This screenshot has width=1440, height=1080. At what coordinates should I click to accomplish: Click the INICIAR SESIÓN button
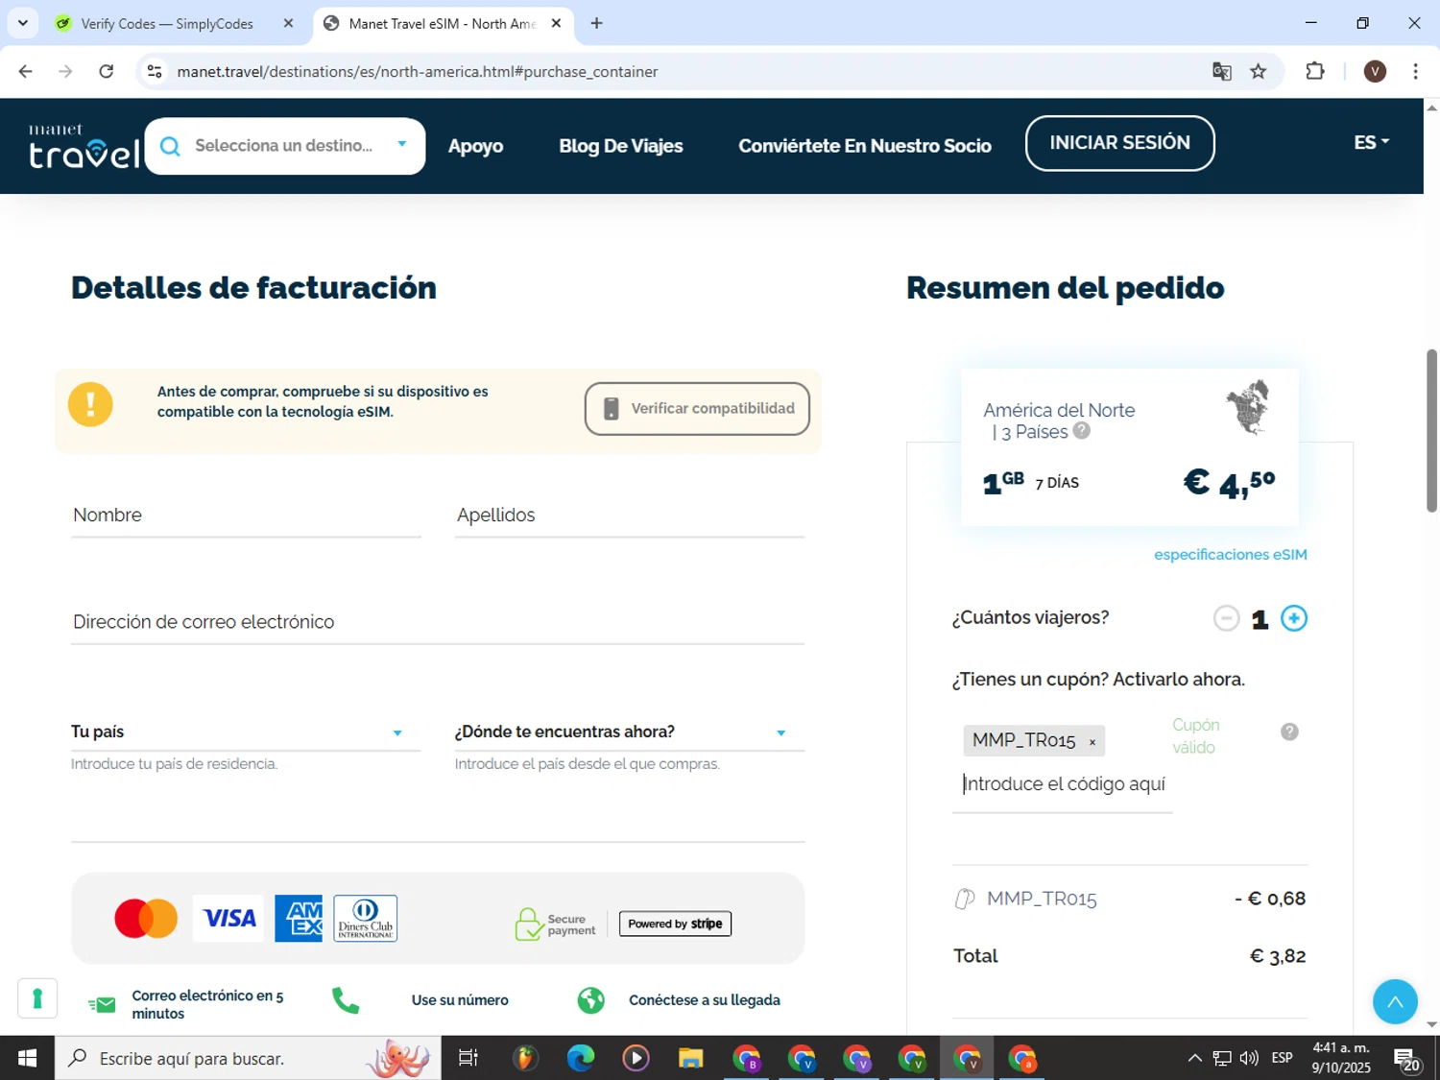1119,143
